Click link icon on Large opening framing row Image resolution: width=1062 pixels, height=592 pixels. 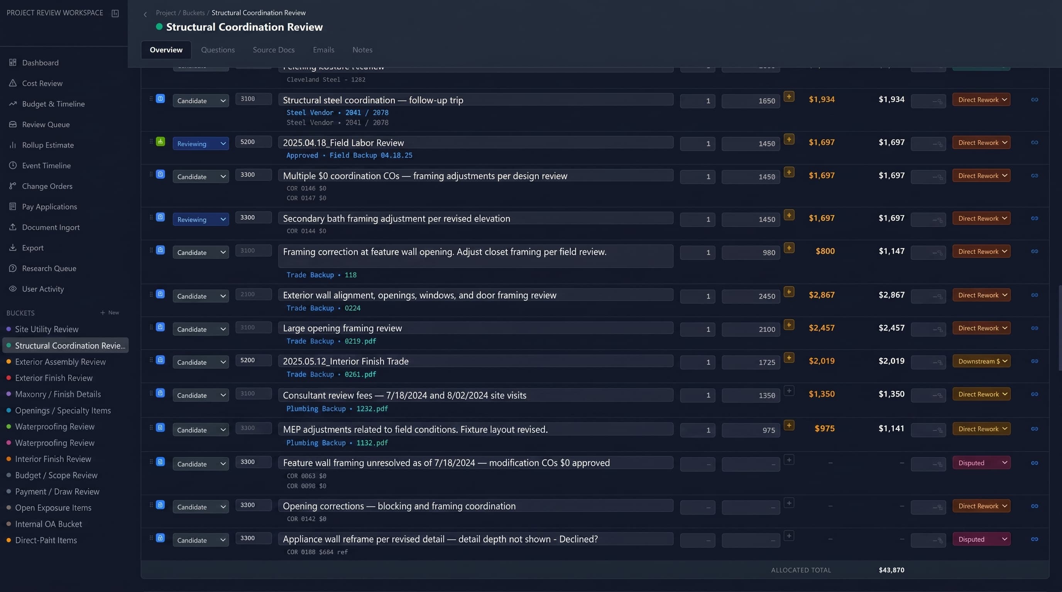tap(1034, 328)
